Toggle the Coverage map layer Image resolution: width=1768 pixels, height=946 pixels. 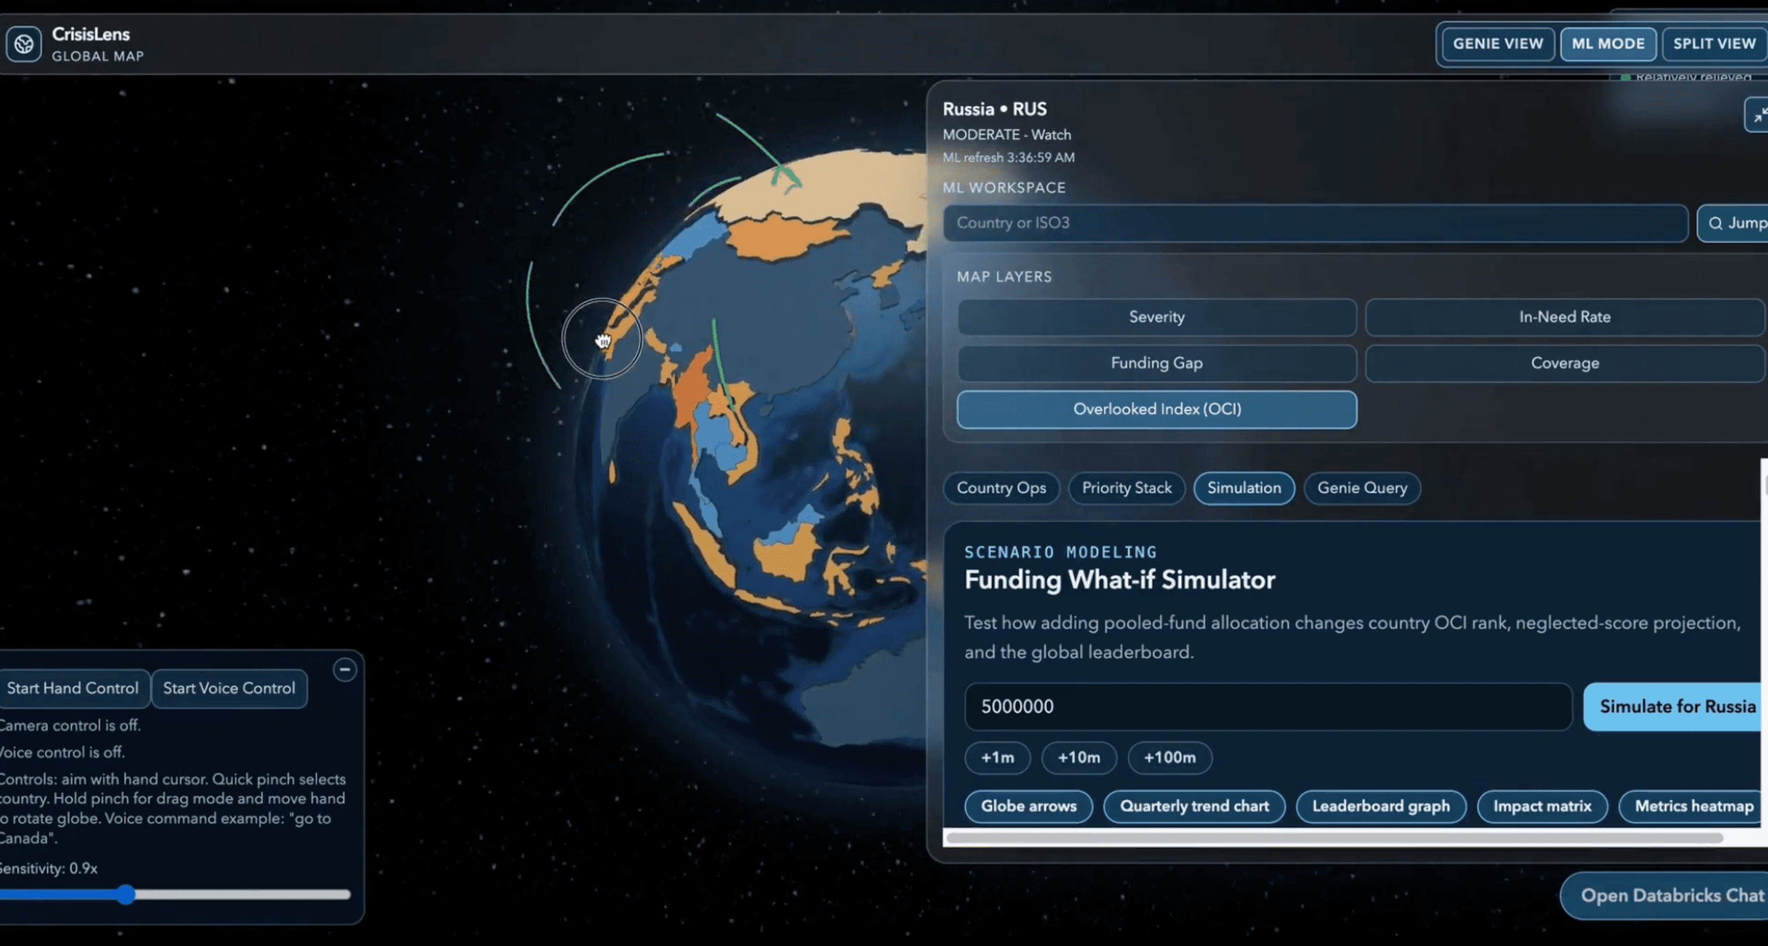tap(1564, 363)
